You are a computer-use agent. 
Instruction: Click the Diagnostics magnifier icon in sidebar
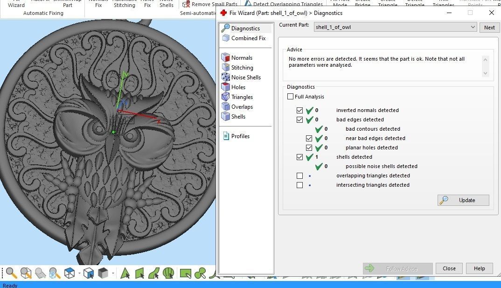click(x=226, y=28)
